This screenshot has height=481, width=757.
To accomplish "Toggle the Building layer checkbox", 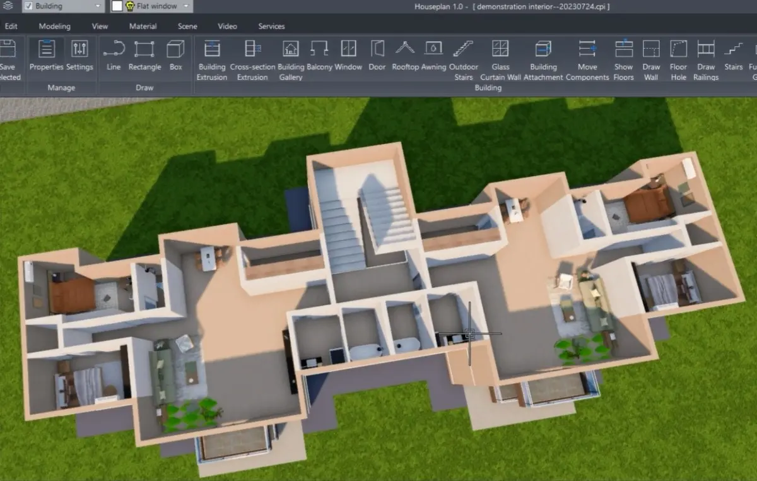I will pyautogui.click(x=28, y=6).
